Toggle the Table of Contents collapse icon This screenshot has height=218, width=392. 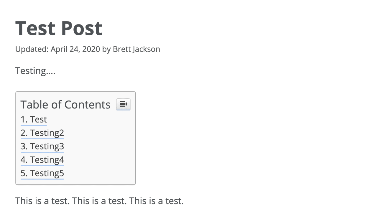click(123, 104)
